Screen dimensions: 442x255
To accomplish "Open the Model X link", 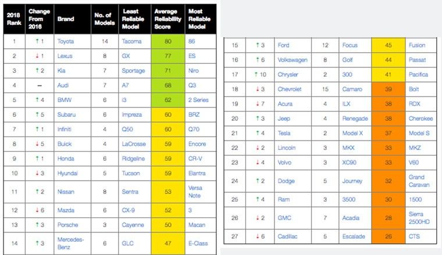I will [352, 133].
